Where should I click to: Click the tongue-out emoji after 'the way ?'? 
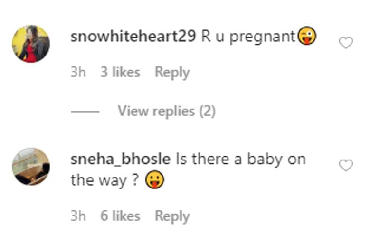click(154, 179)
